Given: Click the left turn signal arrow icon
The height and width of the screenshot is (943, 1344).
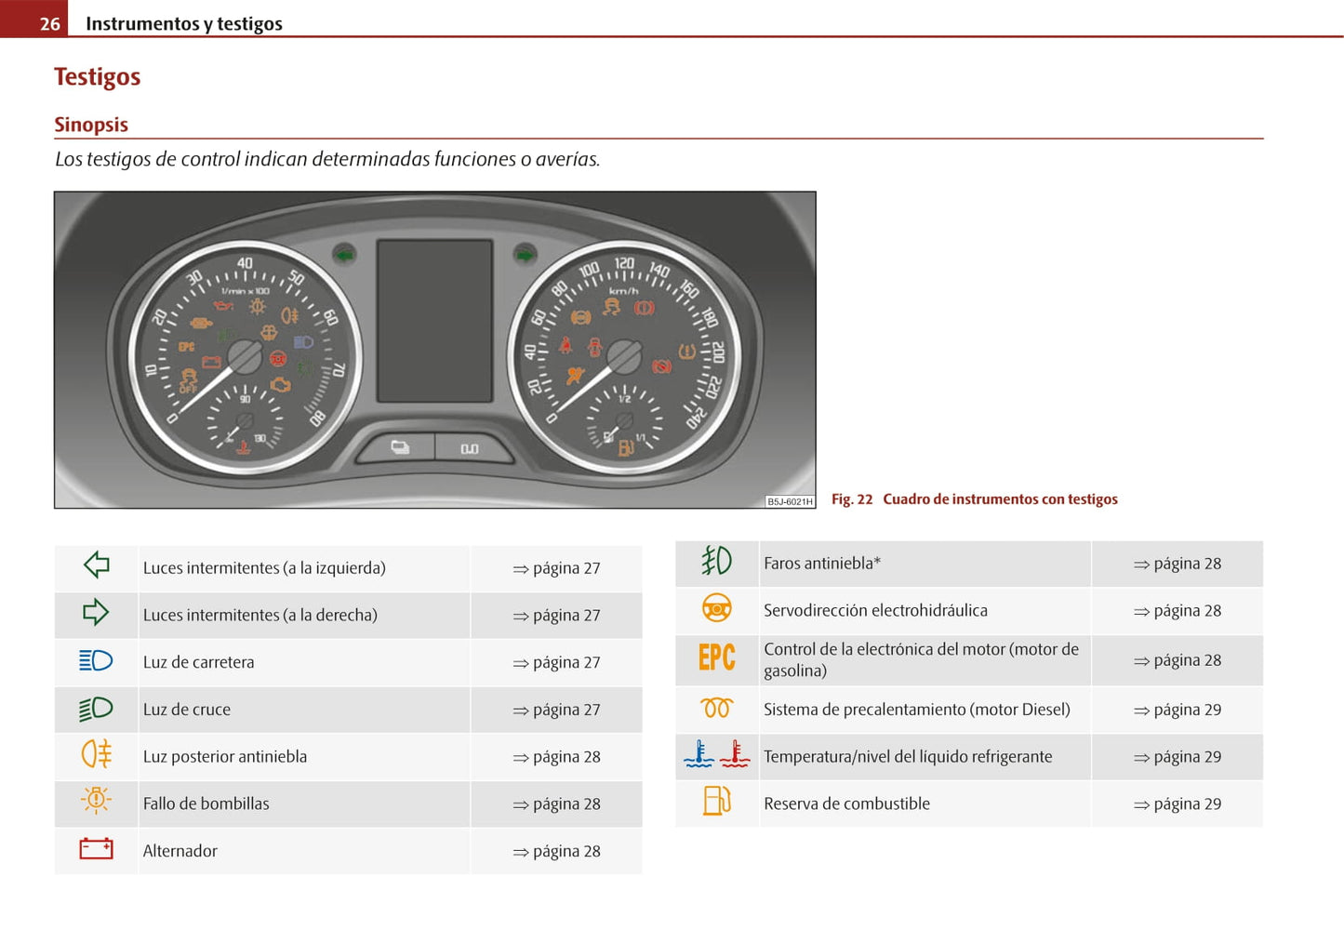Looking at the screenshot, I should (x=97, y=565).
